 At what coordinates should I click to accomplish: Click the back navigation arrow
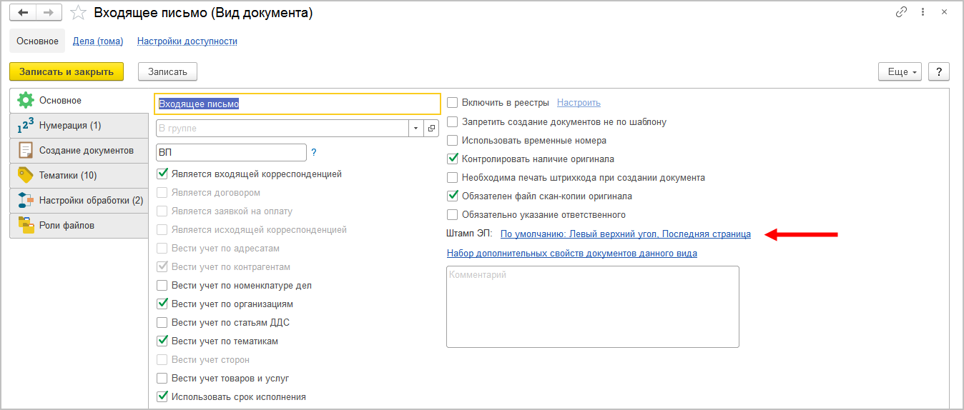24,13
